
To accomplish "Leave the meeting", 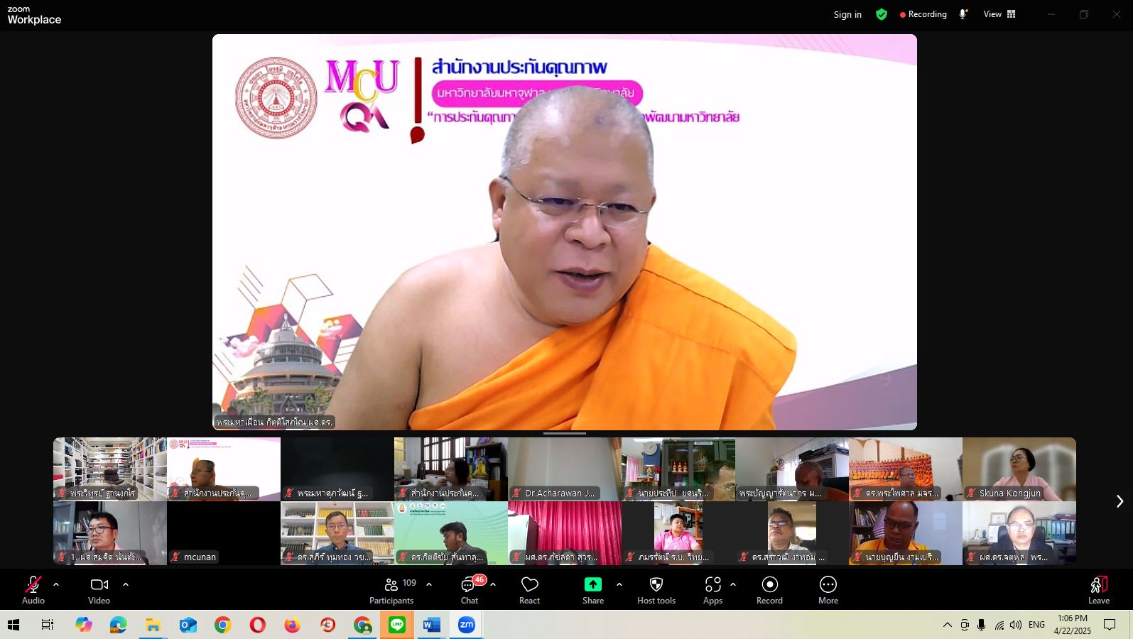I will point(1099,590).
